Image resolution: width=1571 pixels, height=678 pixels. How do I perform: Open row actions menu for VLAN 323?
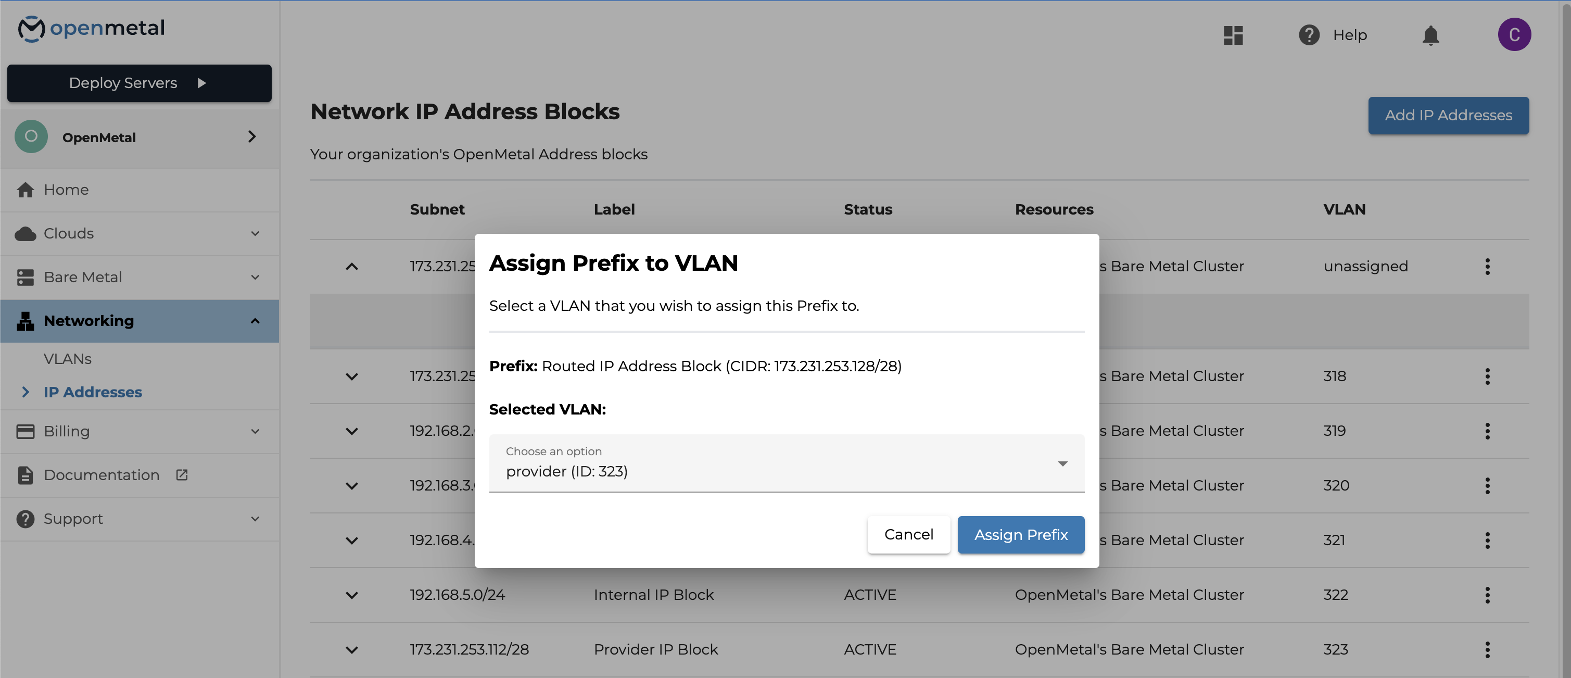point(1487,649)
